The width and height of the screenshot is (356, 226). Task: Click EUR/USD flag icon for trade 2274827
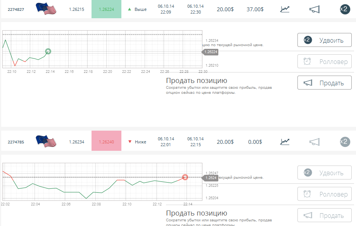coord(46,9)
